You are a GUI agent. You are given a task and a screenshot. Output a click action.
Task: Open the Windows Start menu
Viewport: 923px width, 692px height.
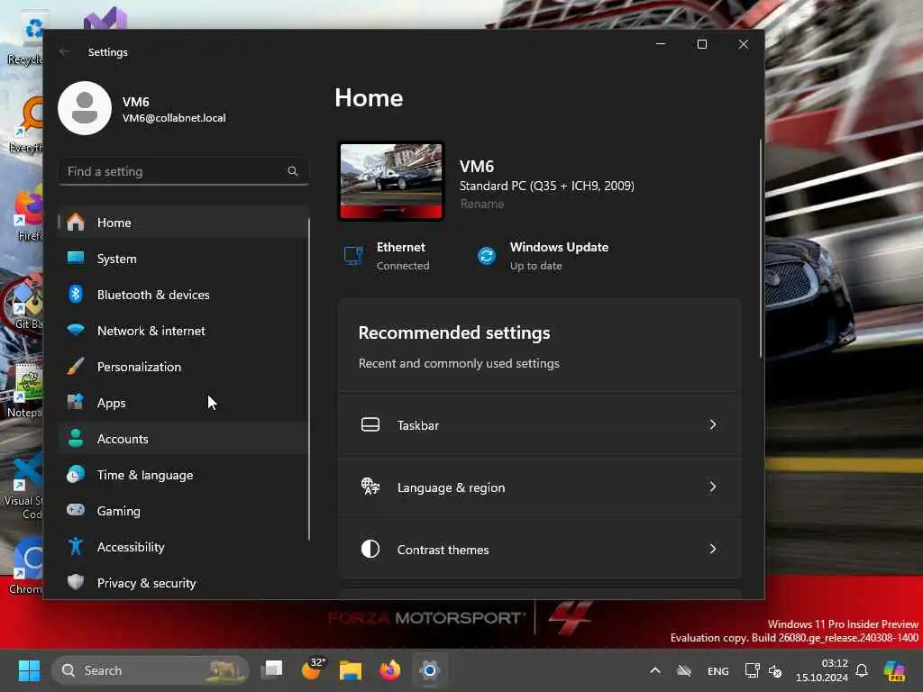coord(29,670)
